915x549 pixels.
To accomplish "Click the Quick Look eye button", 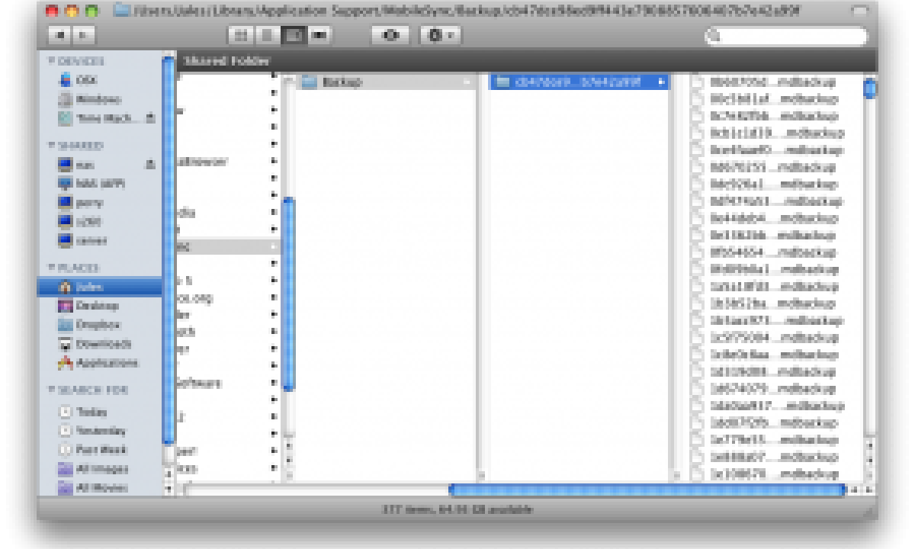I will [x=390, y=35].
